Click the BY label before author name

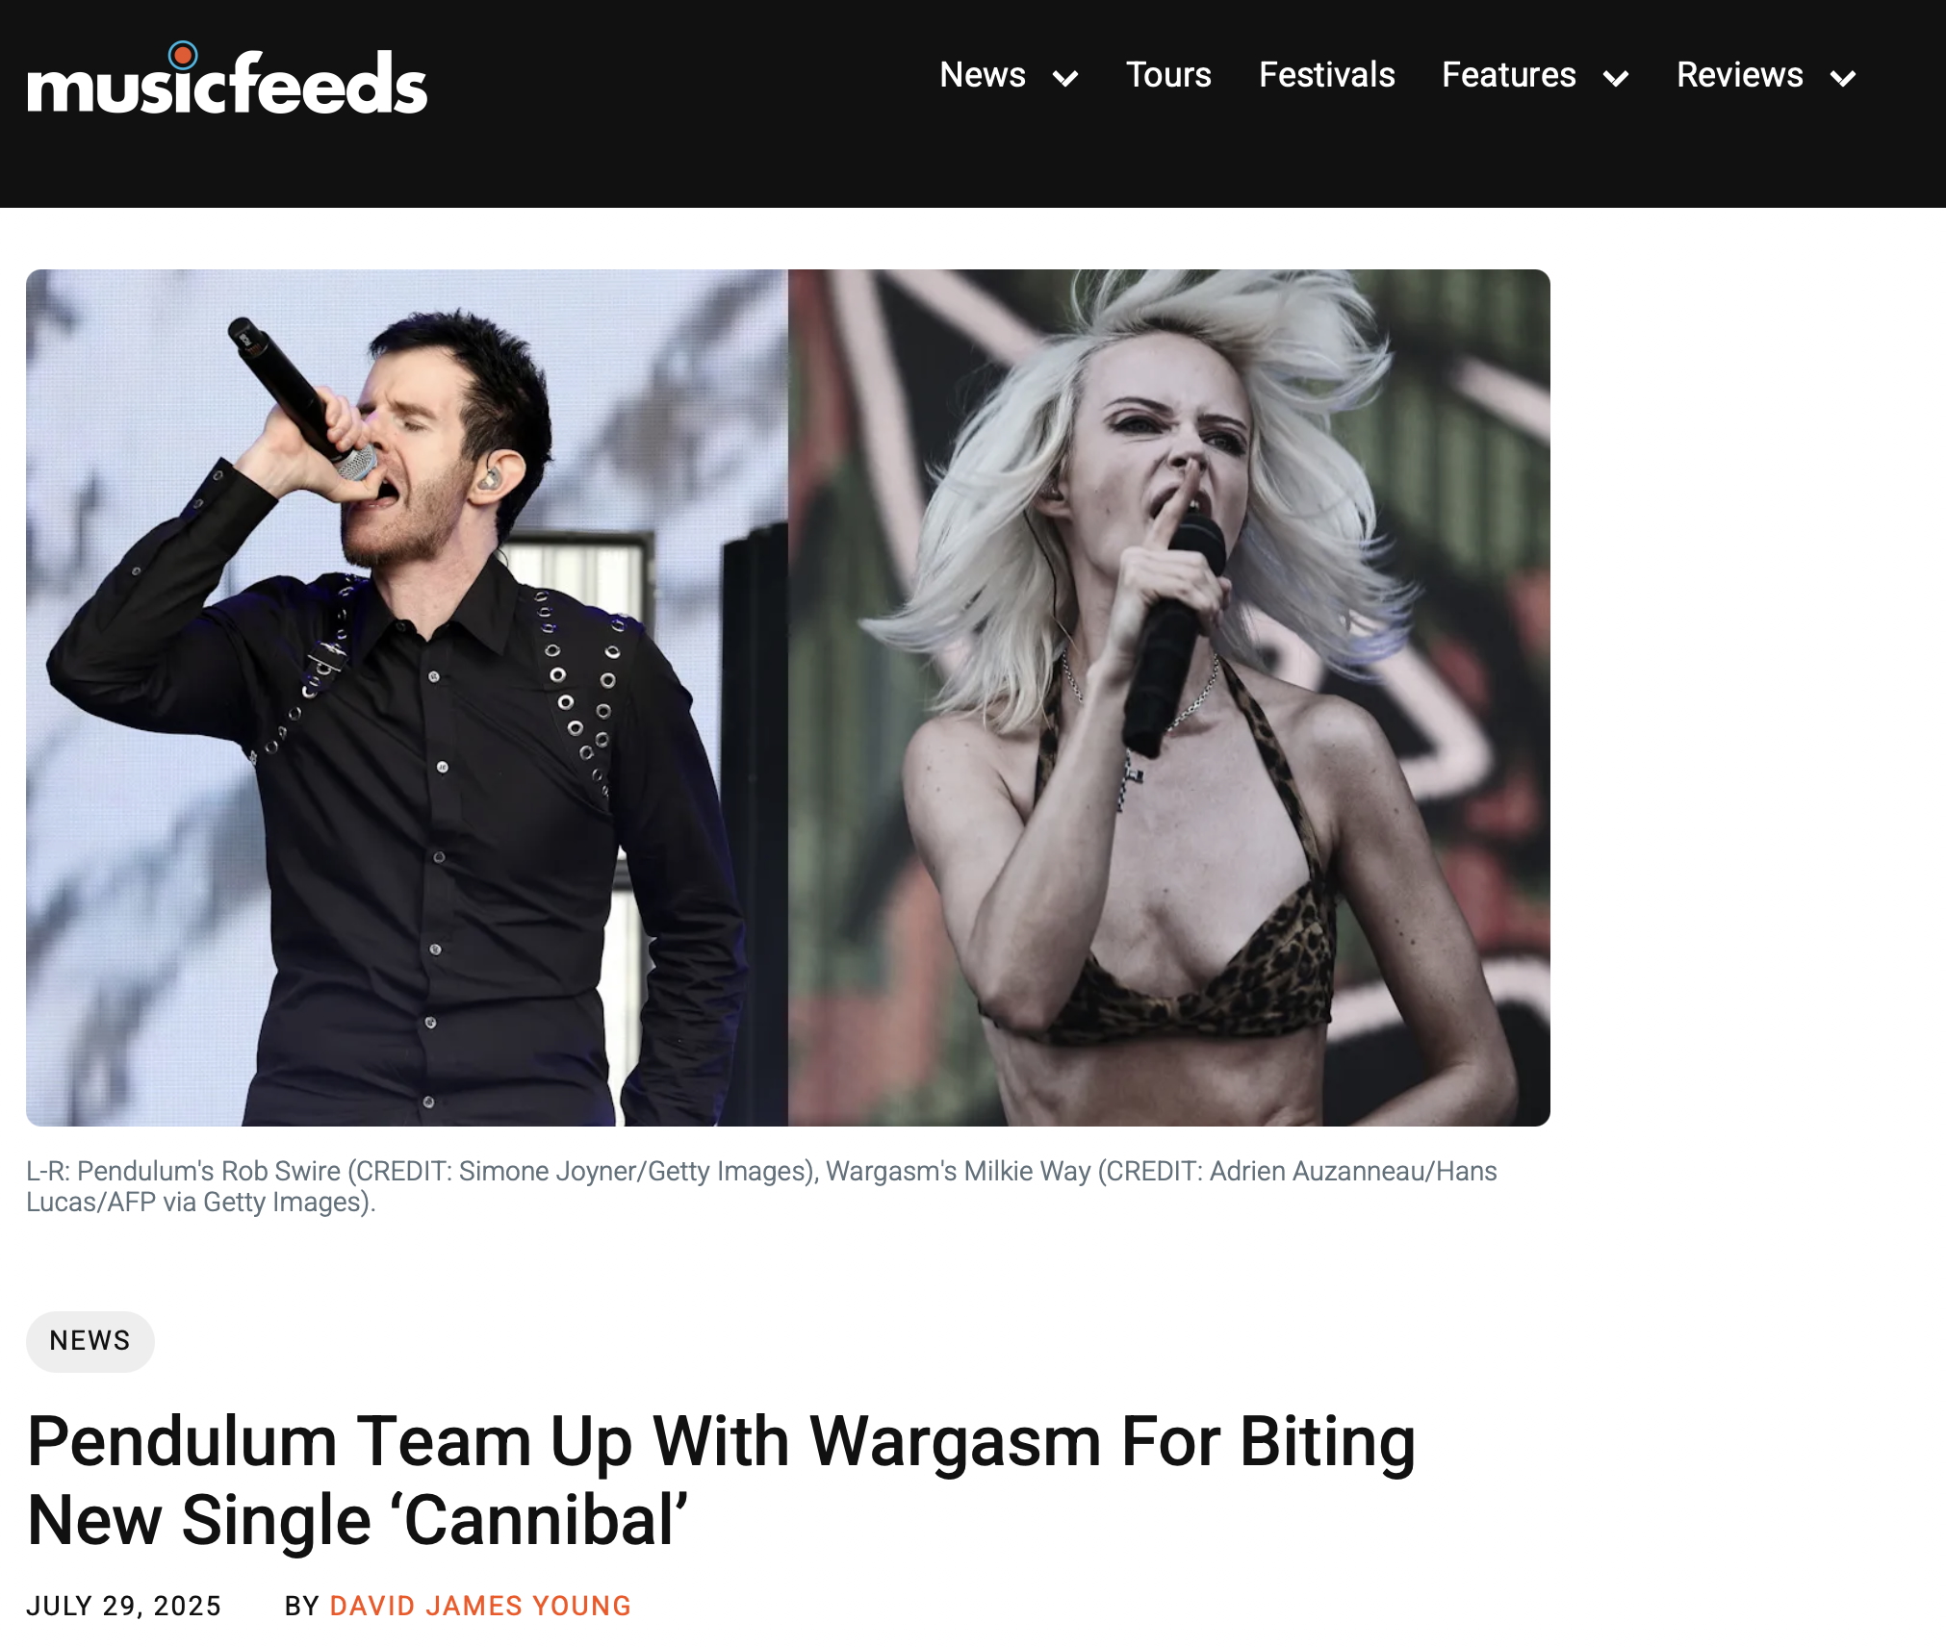coord(302,1606)
